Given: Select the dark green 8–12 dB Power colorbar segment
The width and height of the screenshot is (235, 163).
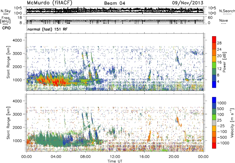Looking at the screenshot, I should [x=214, y=72].
